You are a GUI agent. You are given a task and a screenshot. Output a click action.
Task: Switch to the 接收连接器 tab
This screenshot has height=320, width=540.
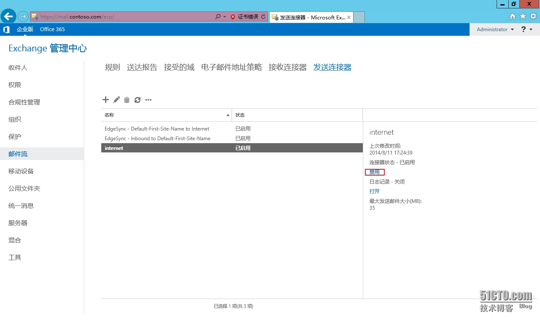[x=287, y=67]
